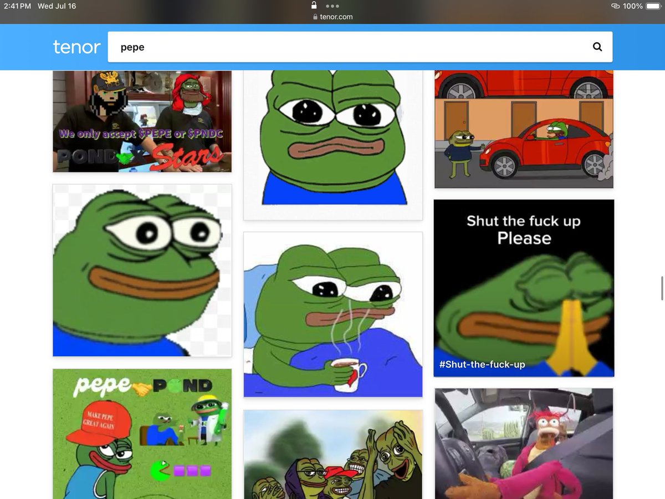Viewport: 665px width, 499px height.
Task: Click the Tenor logo
Action: (x=76, y=47)
